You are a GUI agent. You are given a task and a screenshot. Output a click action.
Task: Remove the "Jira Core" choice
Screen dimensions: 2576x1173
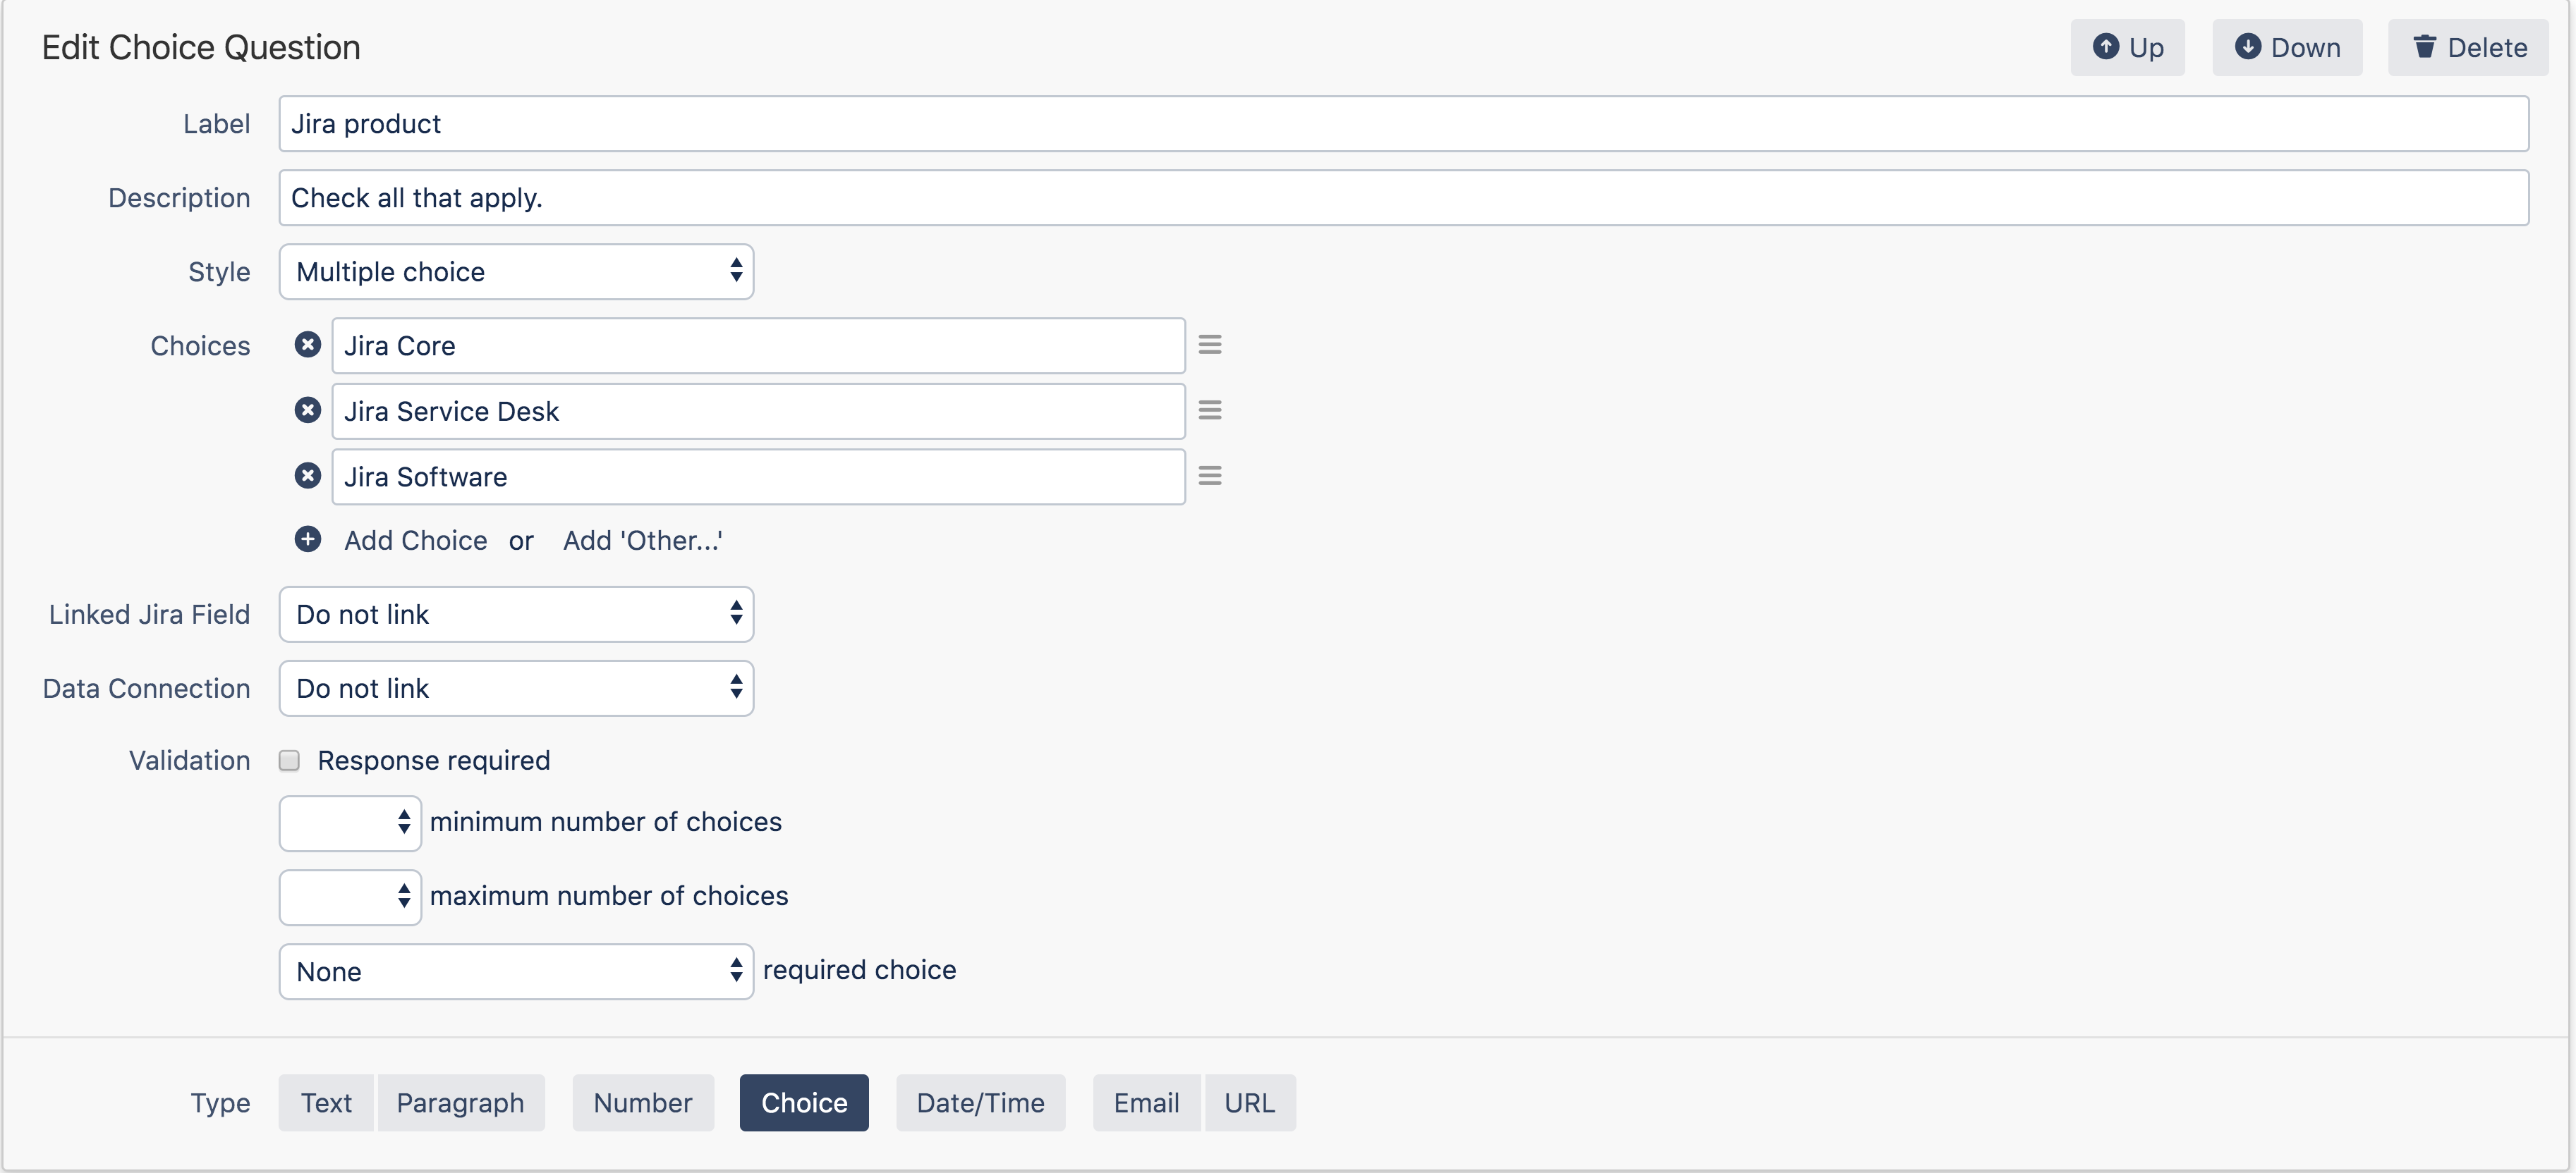pyautogui.click(x=307, y=345)
